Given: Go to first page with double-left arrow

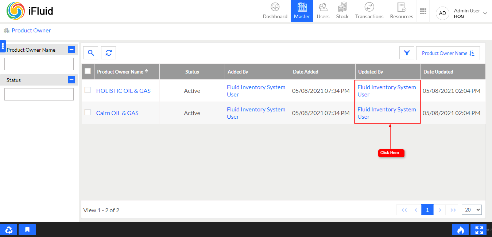Looking at the screenshot, I should [404, 210].
